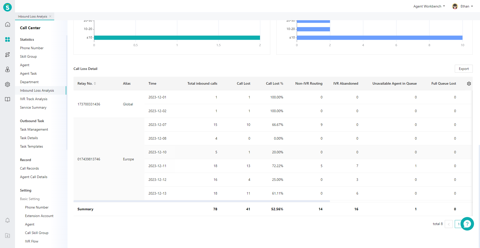Click the teal ≤10 bar in left chart
Viewport: 480px width, 248px height.
pos(177,38)
